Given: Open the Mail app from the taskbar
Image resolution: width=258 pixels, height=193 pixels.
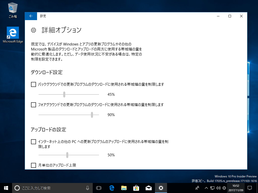Looking at the screenshot, I should (x=148, y=188).
